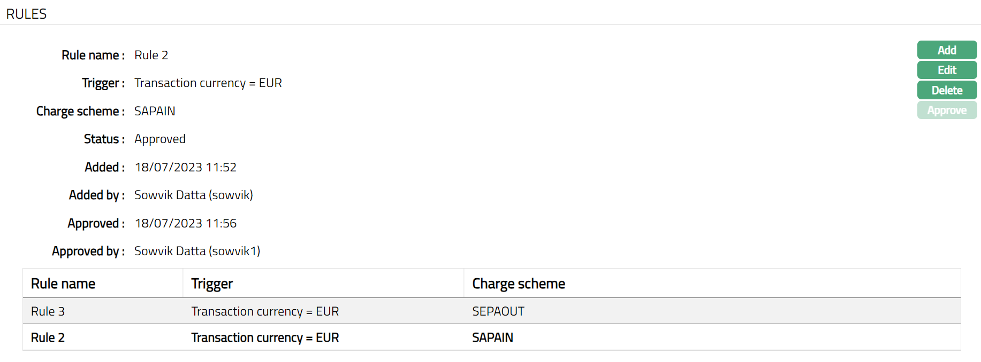Click the Add button
This screenshot has height=362, width=981.
point(947,50)
